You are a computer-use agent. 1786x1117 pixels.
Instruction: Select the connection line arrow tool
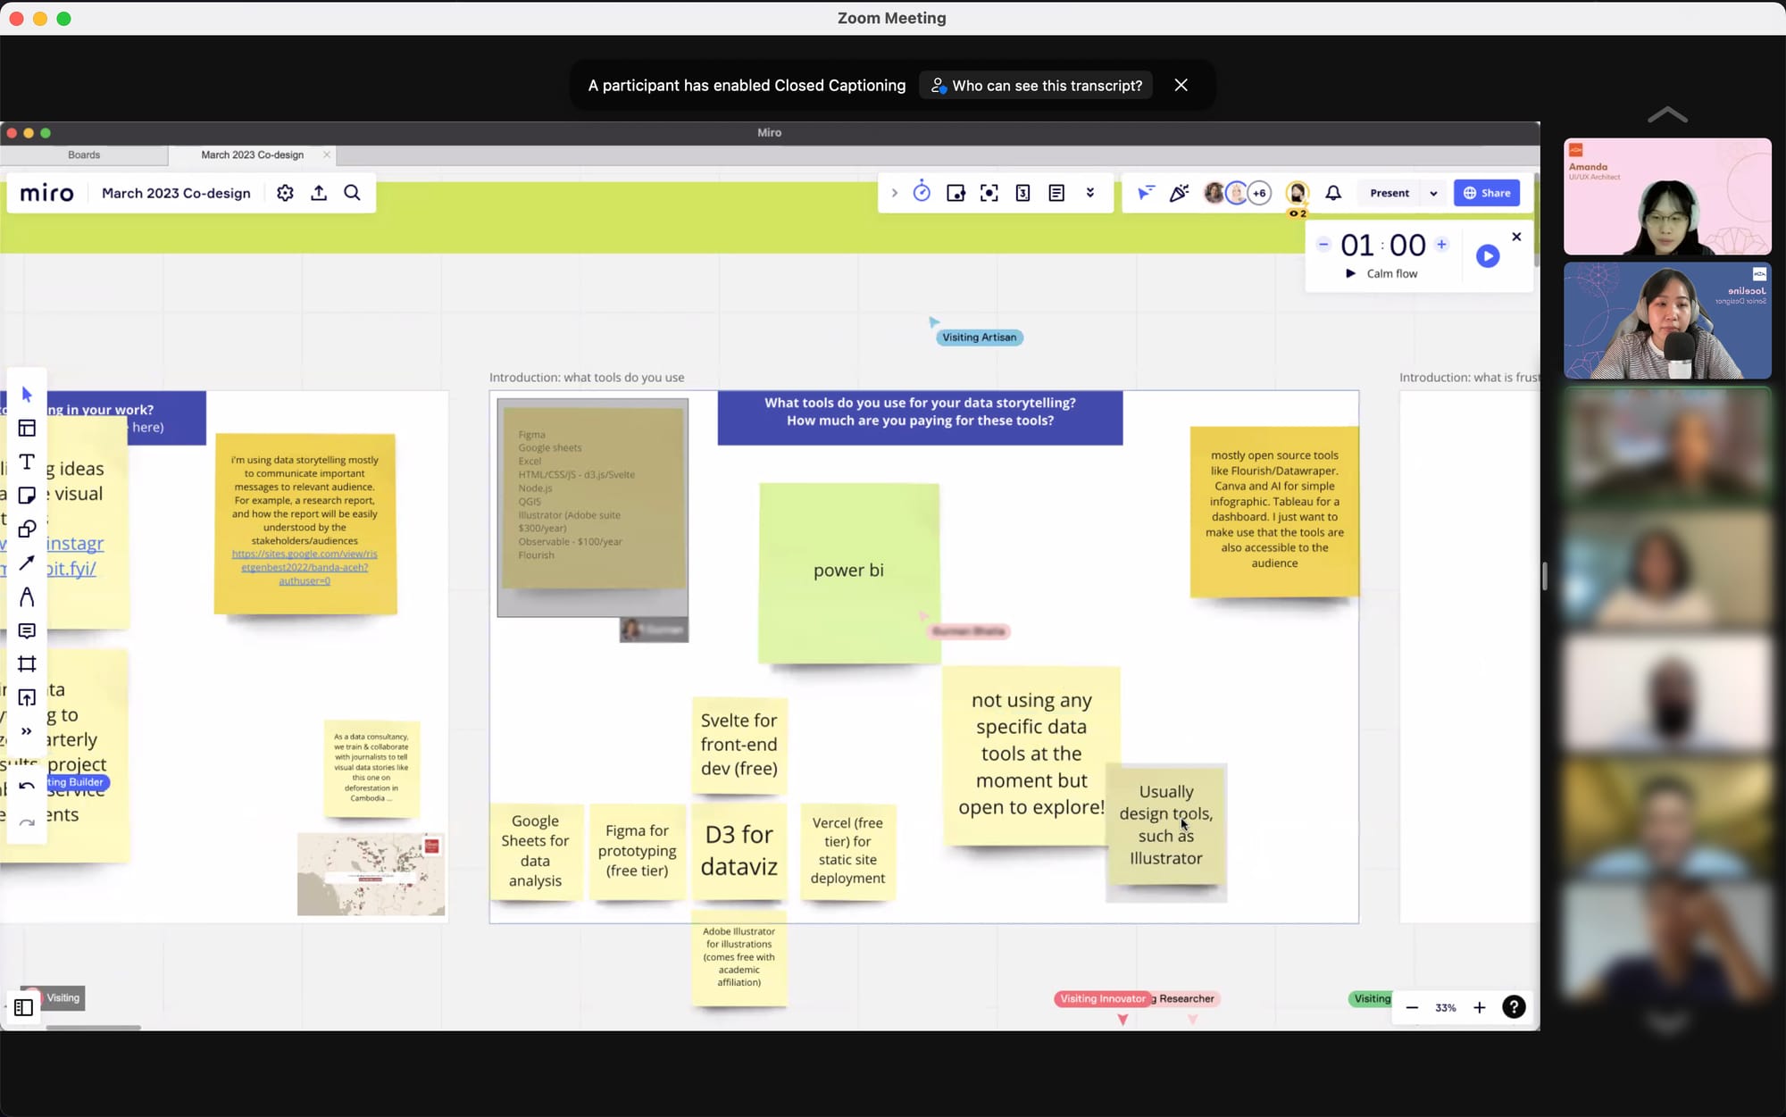27,563
